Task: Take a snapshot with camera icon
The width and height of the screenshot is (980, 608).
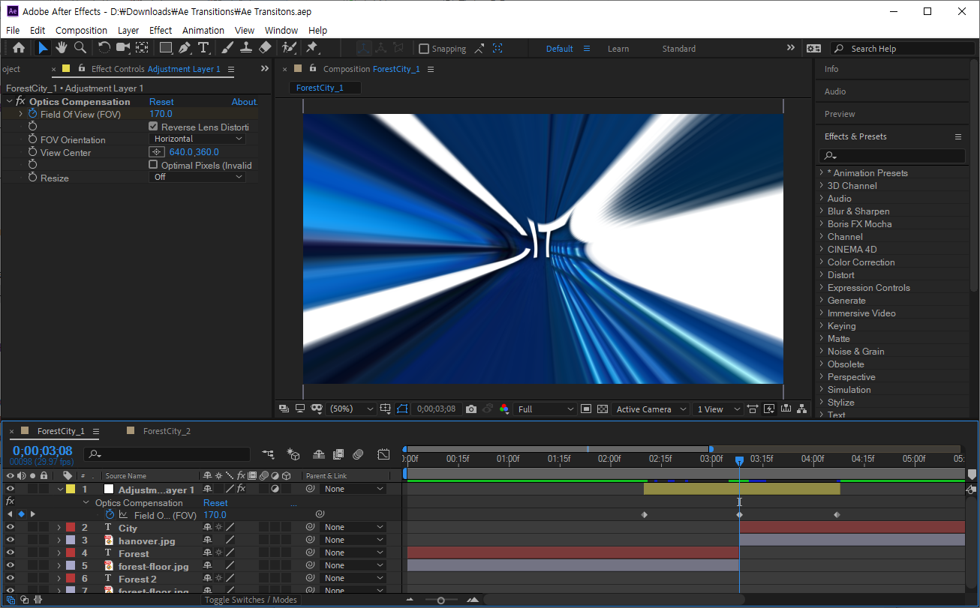Action: (x=470, y=409)
